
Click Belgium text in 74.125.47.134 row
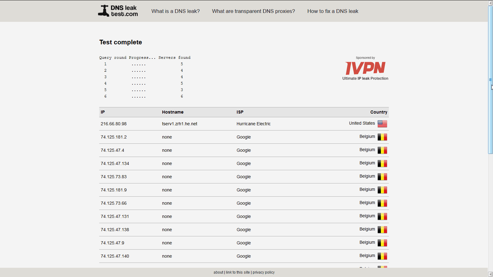[367, 163]
